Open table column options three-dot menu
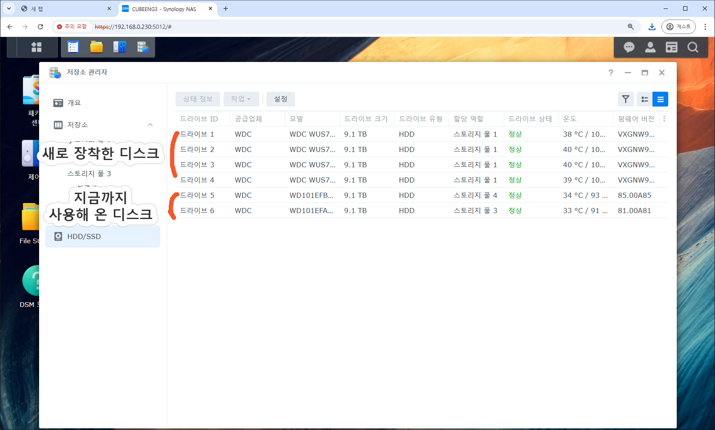Viewport: 715px width, 430px height. pyautogui.click(x=664, y=119)
